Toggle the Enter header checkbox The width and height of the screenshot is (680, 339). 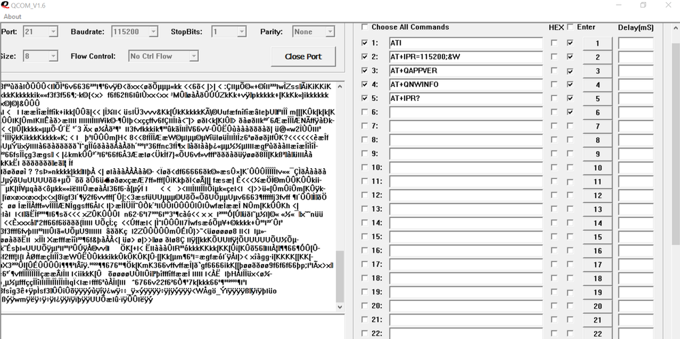pyautogui.click(x=570, y=27)
